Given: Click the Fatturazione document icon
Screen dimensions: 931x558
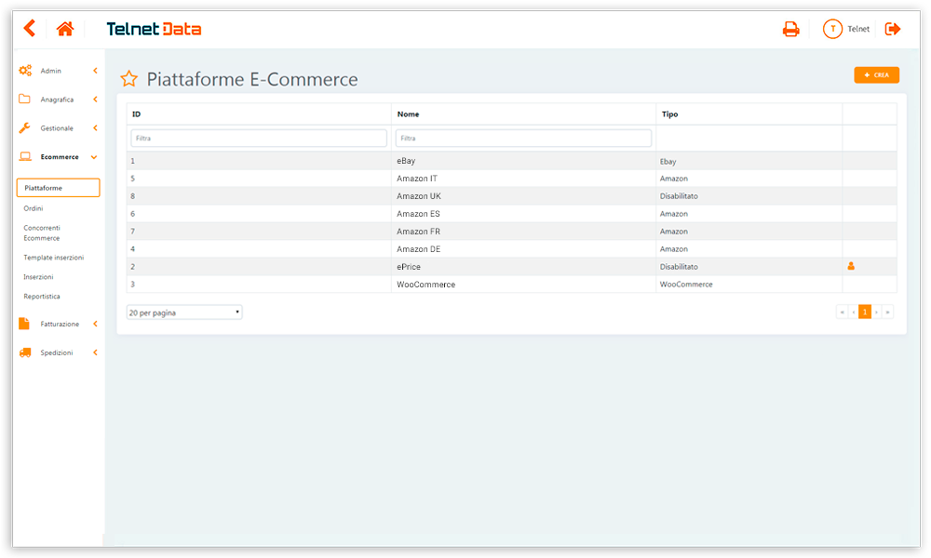Looking at the screenshot, I should pyautogui.click(x=24, y=324).
